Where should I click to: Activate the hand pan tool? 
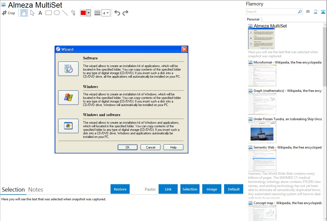pos(24,13)
